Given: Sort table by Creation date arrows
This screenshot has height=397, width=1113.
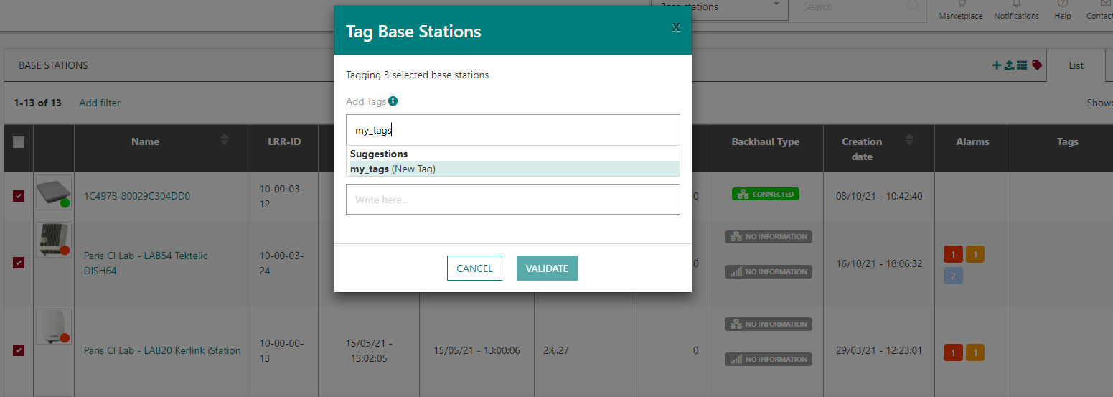Looking at the screenshot, I should pos(909,139).
